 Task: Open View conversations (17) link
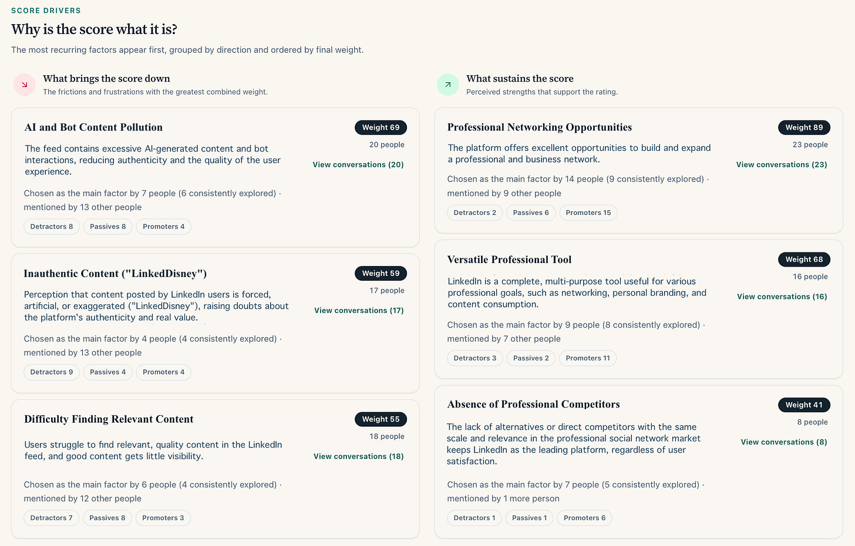[359, 311]
